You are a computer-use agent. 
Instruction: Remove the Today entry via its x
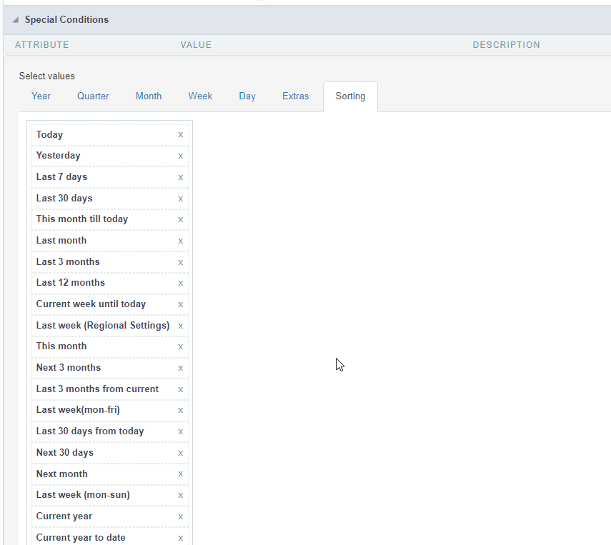pos(180,134)
